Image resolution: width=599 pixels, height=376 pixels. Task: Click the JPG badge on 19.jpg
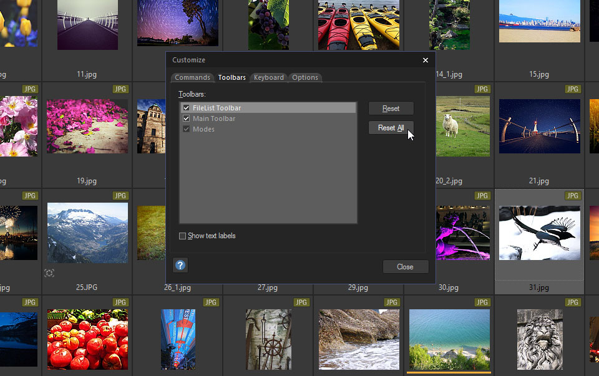click(x=120, y=89)
